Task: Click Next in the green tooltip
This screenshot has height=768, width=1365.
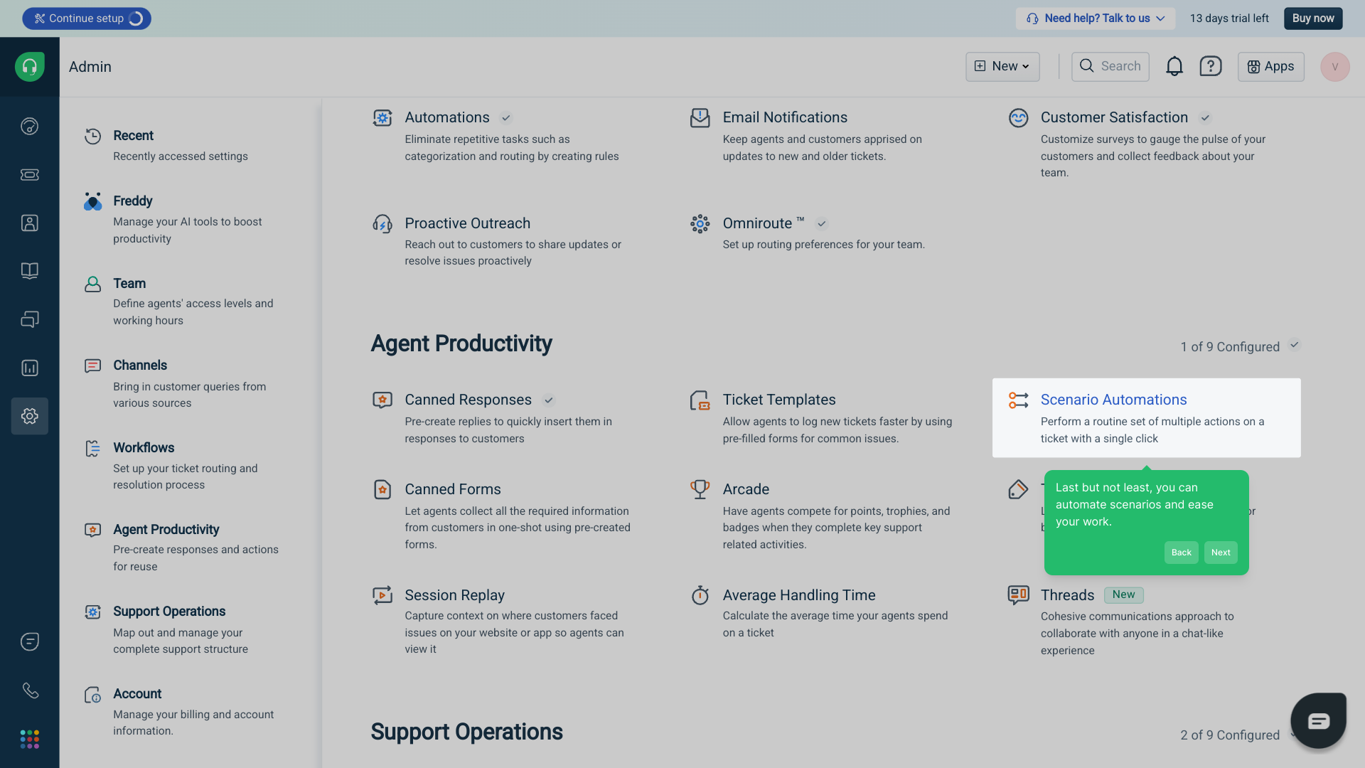Action: point(1220,553)
